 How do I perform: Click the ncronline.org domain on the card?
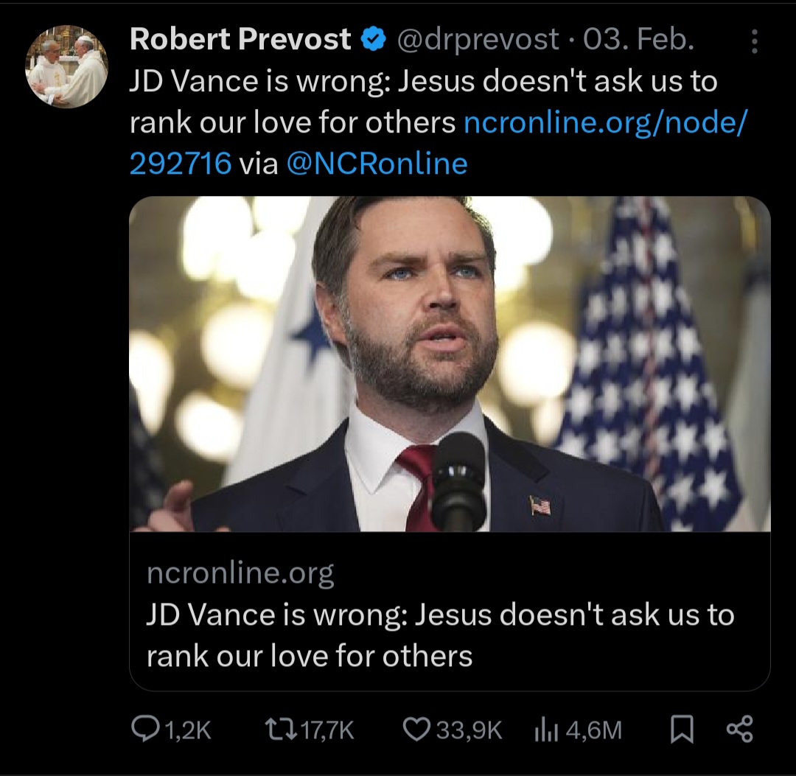click(240, 573)
